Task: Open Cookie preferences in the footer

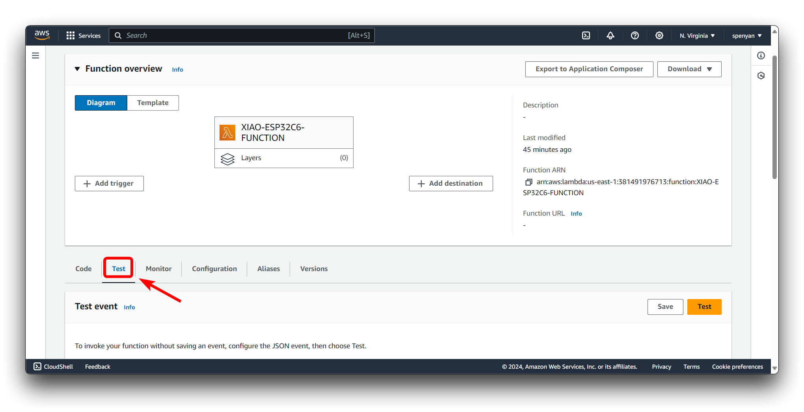Action: coord(737,366)
